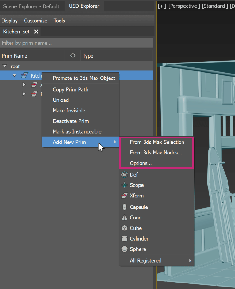This screenshot has height=289, width=235.
Task: Click the Type column header
Action: pos(117,56)
